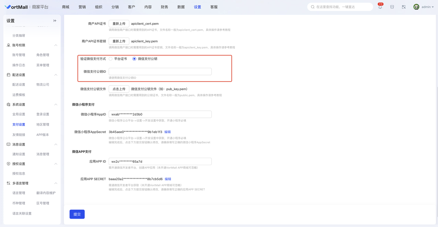Open the storefront icon in header

(x=392, y=7)
